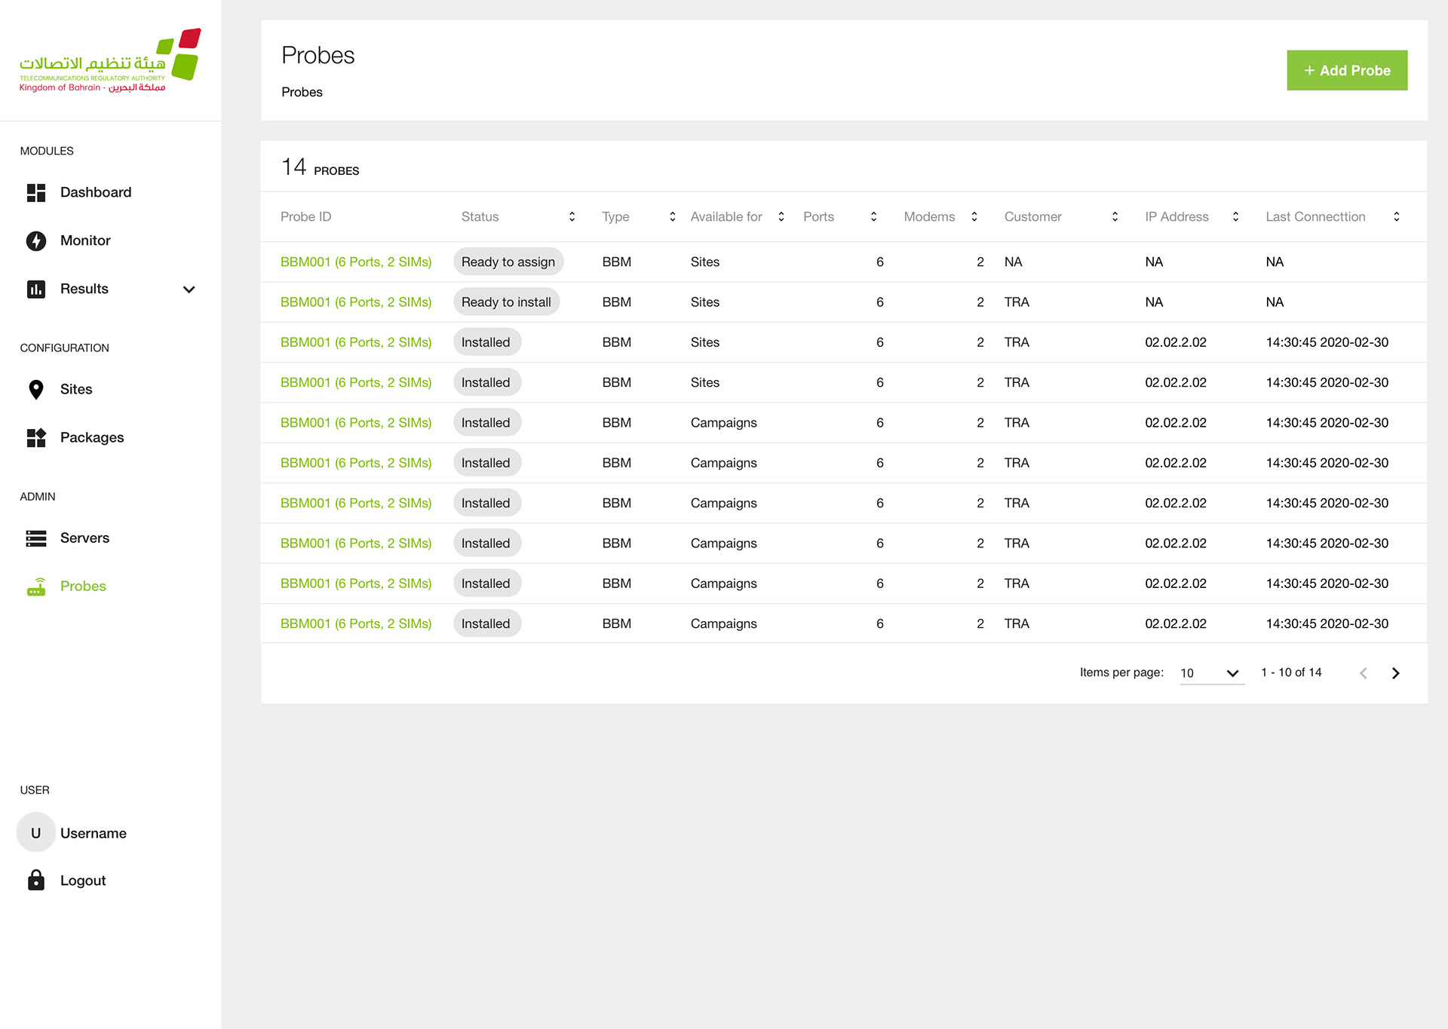Open the Probes menu item label
1448x1029 pixels.
pos(83,586)
